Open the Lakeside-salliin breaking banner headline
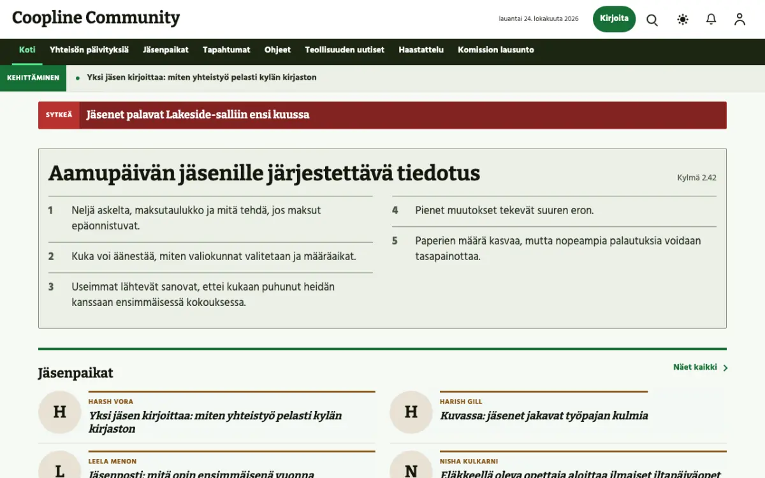Image resolution: width=765 pixels, height=478 pixels. (x=198, y=115)
